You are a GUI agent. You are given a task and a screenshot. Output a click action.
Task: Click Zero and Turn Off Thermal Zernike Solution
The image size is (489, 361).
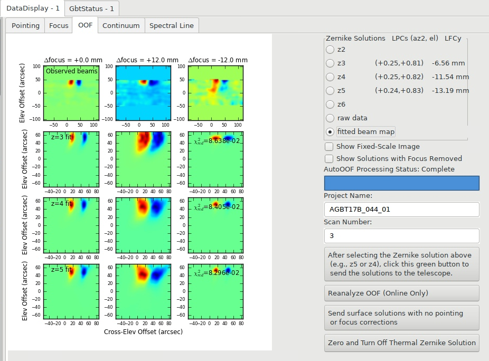402,343
